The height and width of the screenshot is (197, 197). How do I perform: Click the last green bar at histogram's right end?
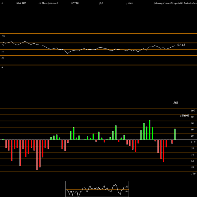click(175, 134)
